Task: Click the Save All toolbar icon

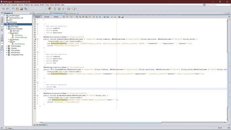Action: (26, 9)
